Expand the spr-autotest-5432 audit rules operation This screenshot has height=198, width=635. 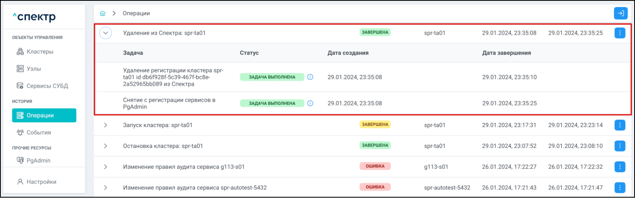pyautogui.click(x=106, y=187)
